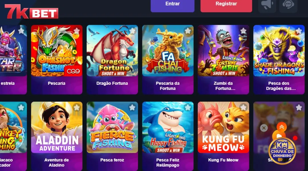Screen dimensions: 308x171
Task: Launch the Kung Fu Meow game tile
Action: point(223,127)
